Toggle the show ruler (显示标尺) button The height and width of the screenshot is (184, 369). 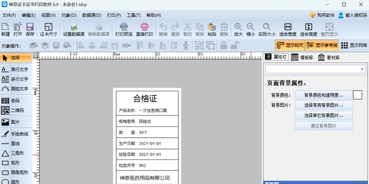coord(290,45)
